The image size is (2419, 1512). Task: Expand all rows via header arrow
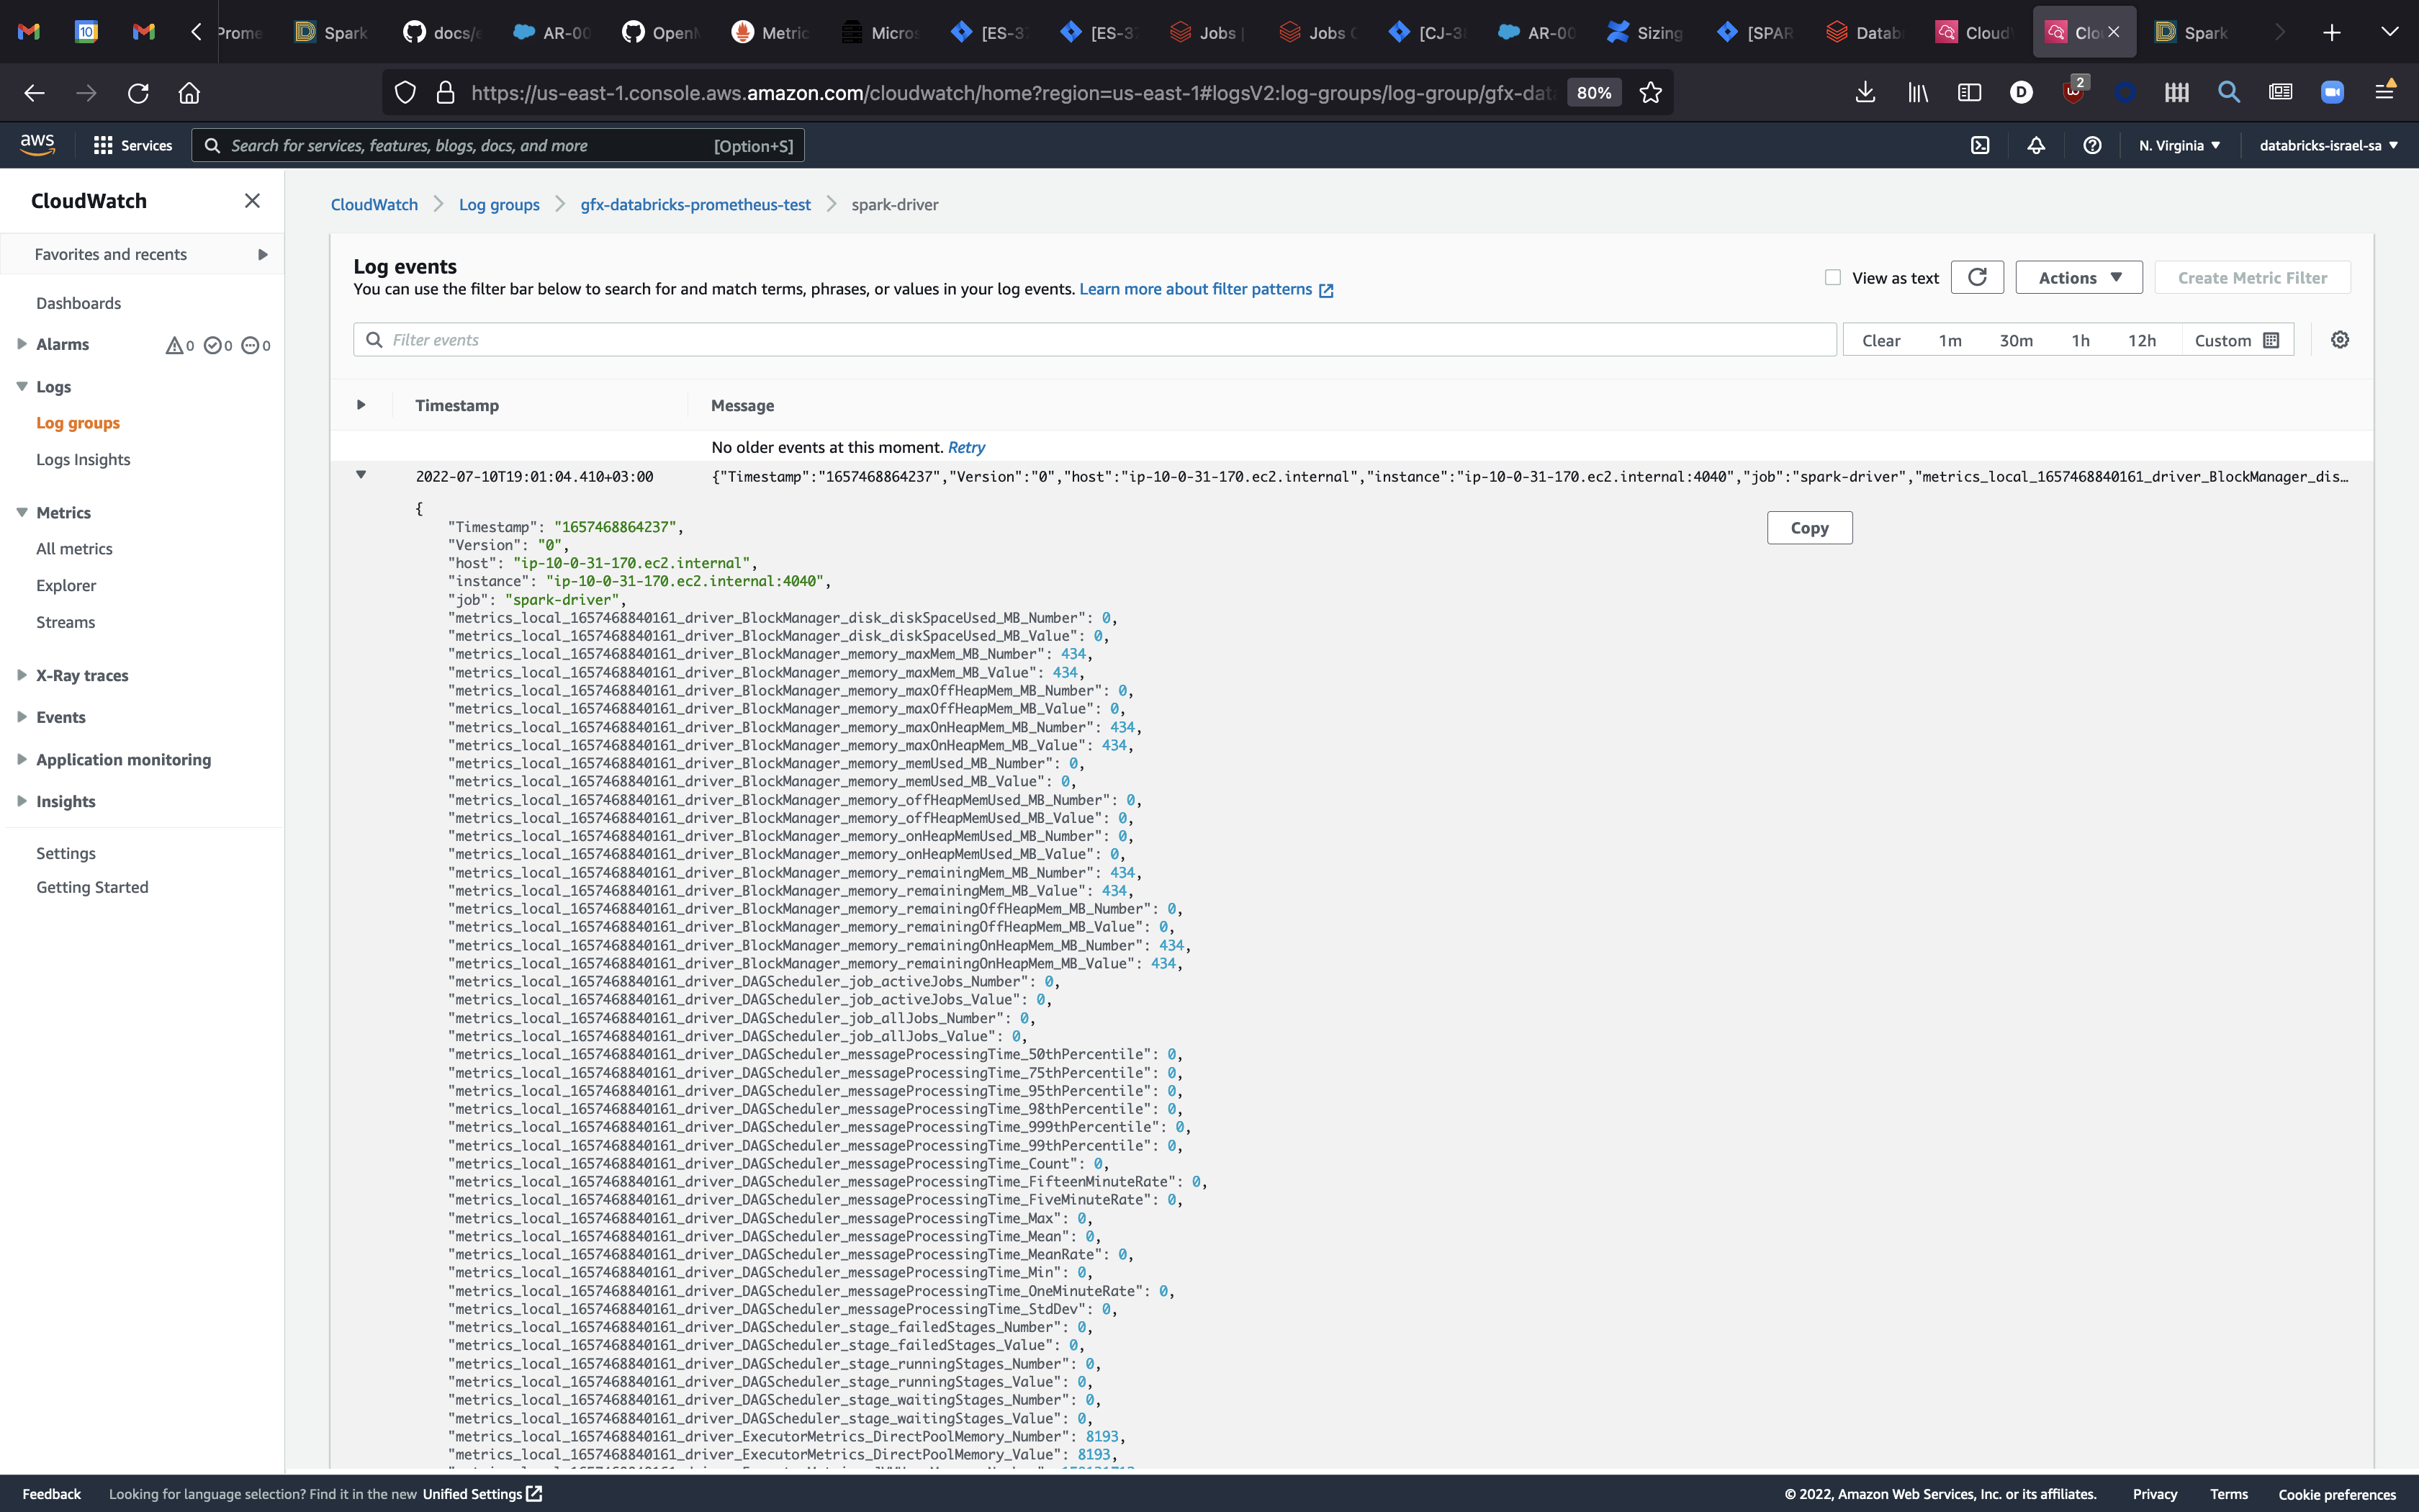361,405
